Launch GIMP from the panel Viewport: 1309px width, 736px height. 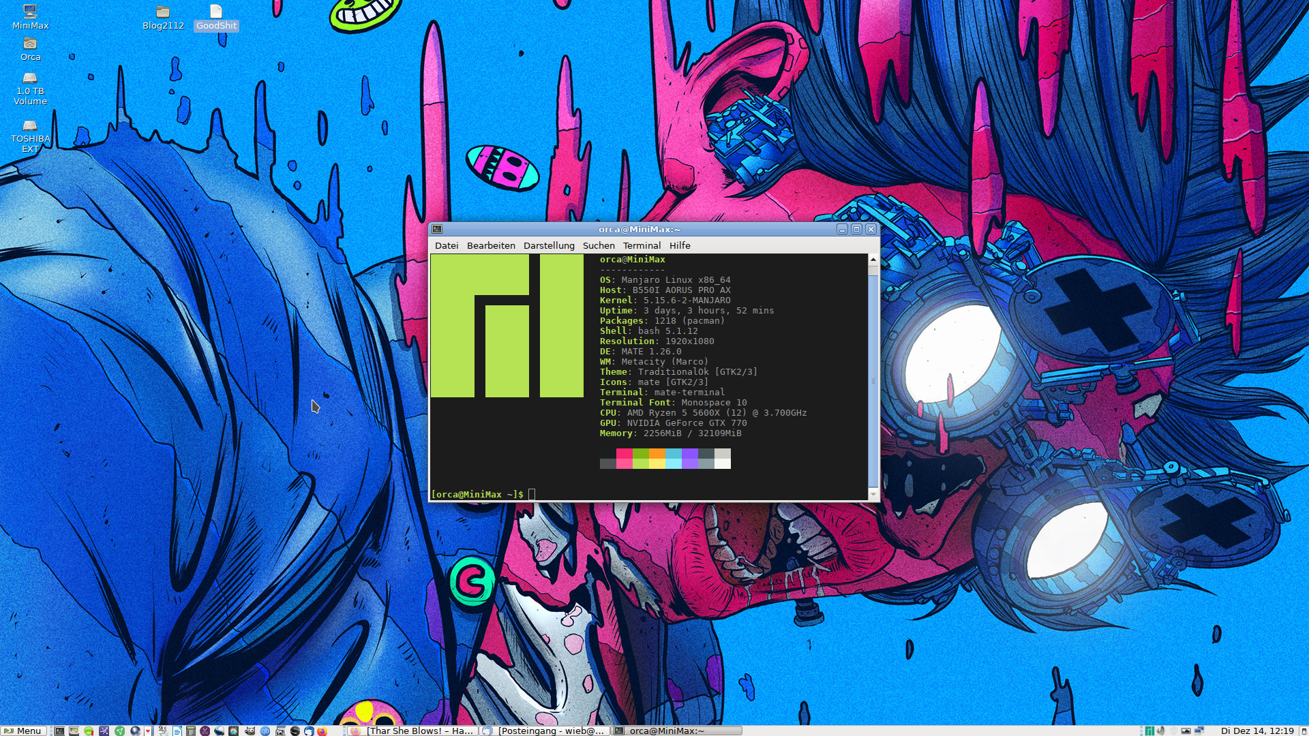pyautogui.click(x=250, y=731)
